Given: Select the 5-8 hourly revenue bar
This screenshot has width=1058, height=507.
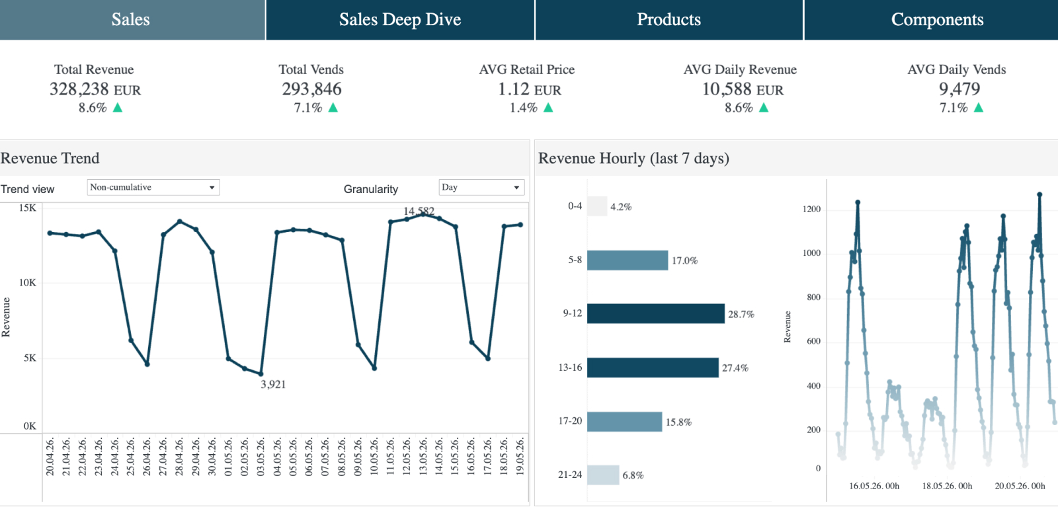Looking at the screenshot, I should point(628,260).
